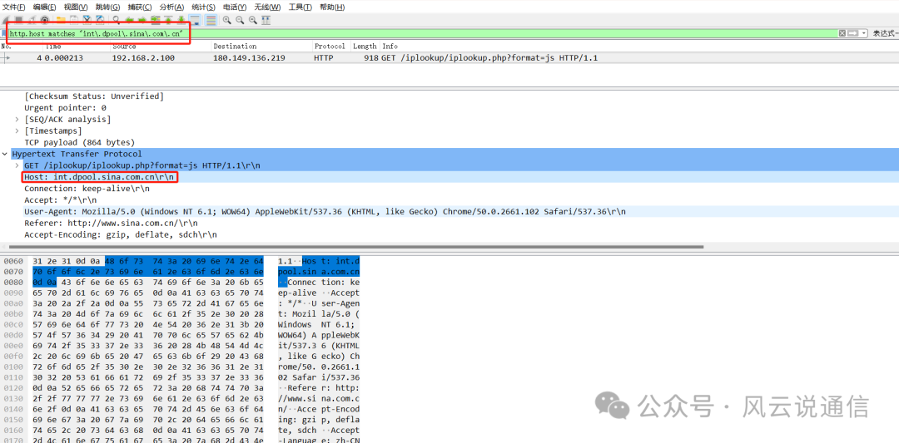The image size is (899, 443).
Task: Open the 统计(S) menu
Action: (203, 7)
